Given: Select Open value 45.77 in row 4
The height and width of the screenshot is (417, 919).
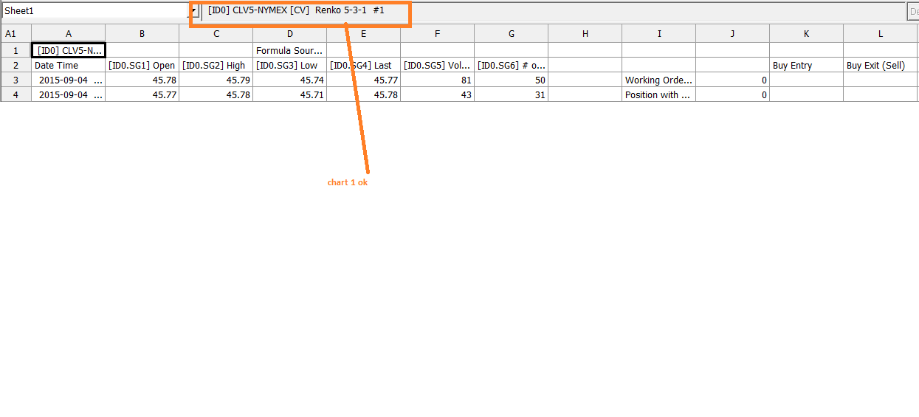Looking at the screenshot, I should coord(142,94).
